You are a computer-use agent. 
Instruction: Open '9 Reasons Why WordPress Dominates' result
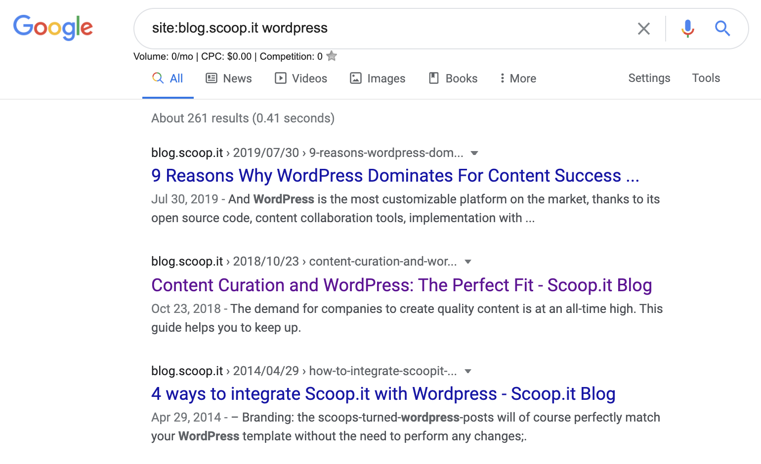[x=395, y=176]
